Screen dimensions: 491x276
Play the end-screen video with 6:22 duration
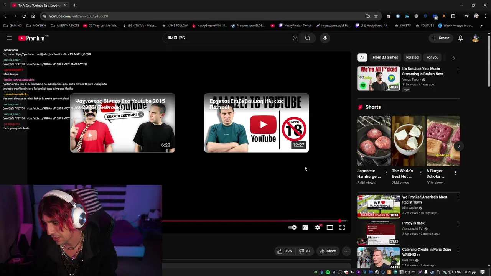122,123
